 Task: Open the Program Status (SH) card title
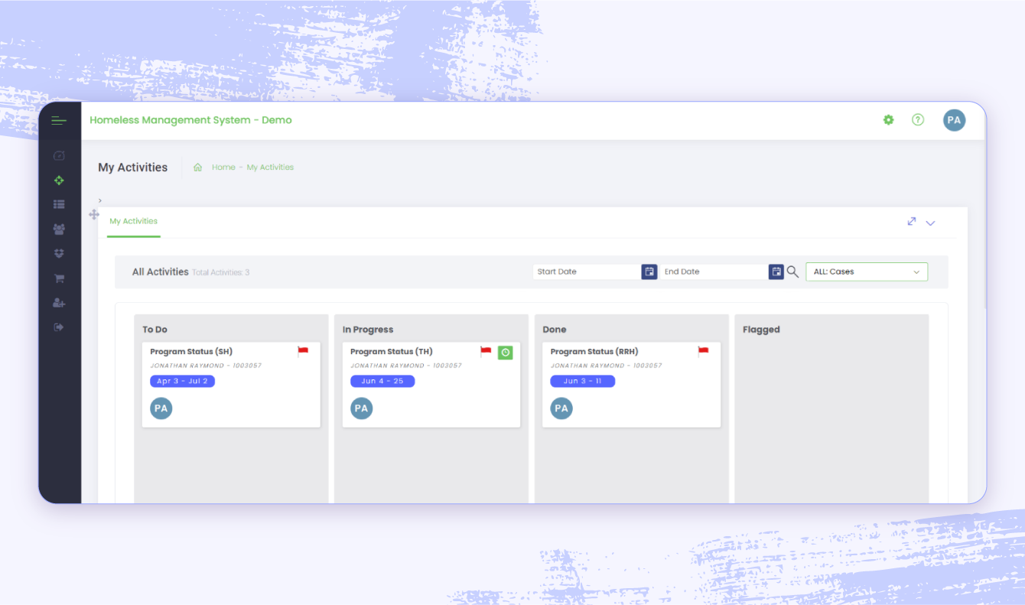tap(191, 352)
